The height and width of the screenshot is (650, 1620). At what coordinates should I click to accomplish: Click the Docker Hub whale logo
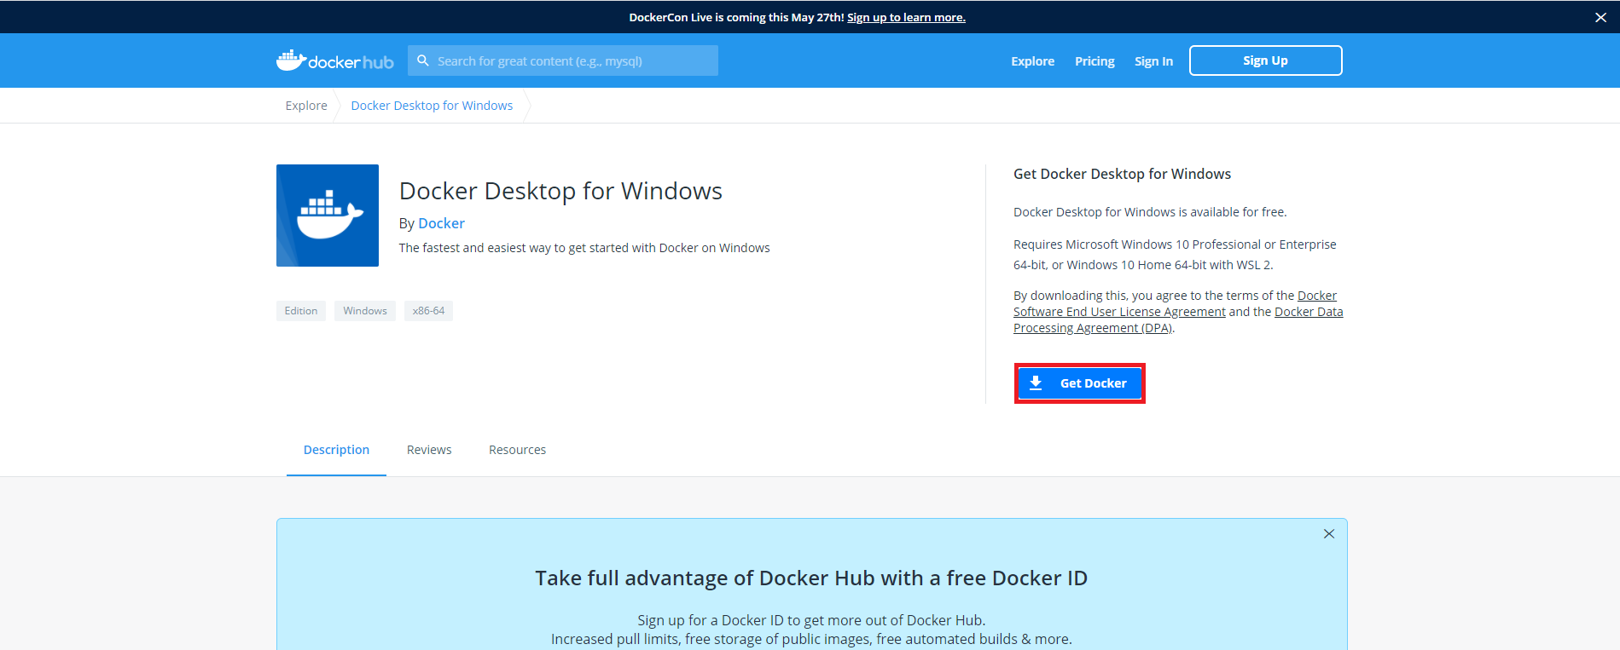pos(334,60)
